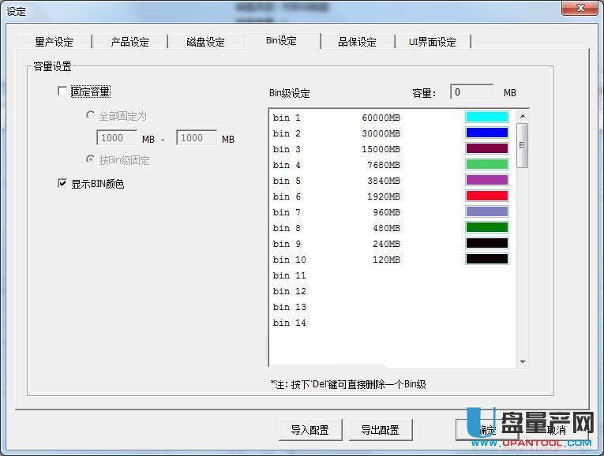Viewport: 604px width, 456px height.
Task: Click the blue color swatch for bin 2
Action: (x=486, y=133)
